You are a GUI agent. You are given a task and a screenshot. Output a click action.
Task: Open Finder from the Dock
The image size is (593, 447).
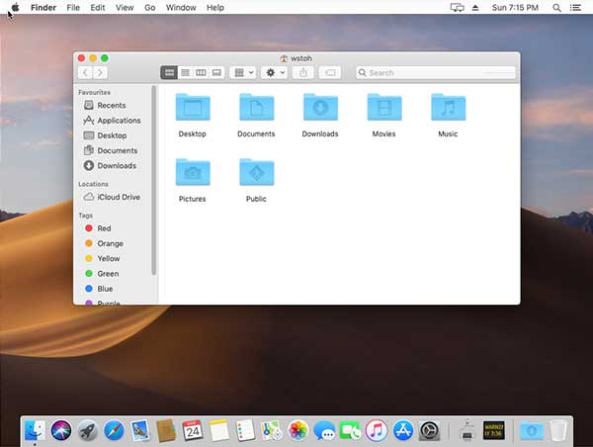(35, 430)
